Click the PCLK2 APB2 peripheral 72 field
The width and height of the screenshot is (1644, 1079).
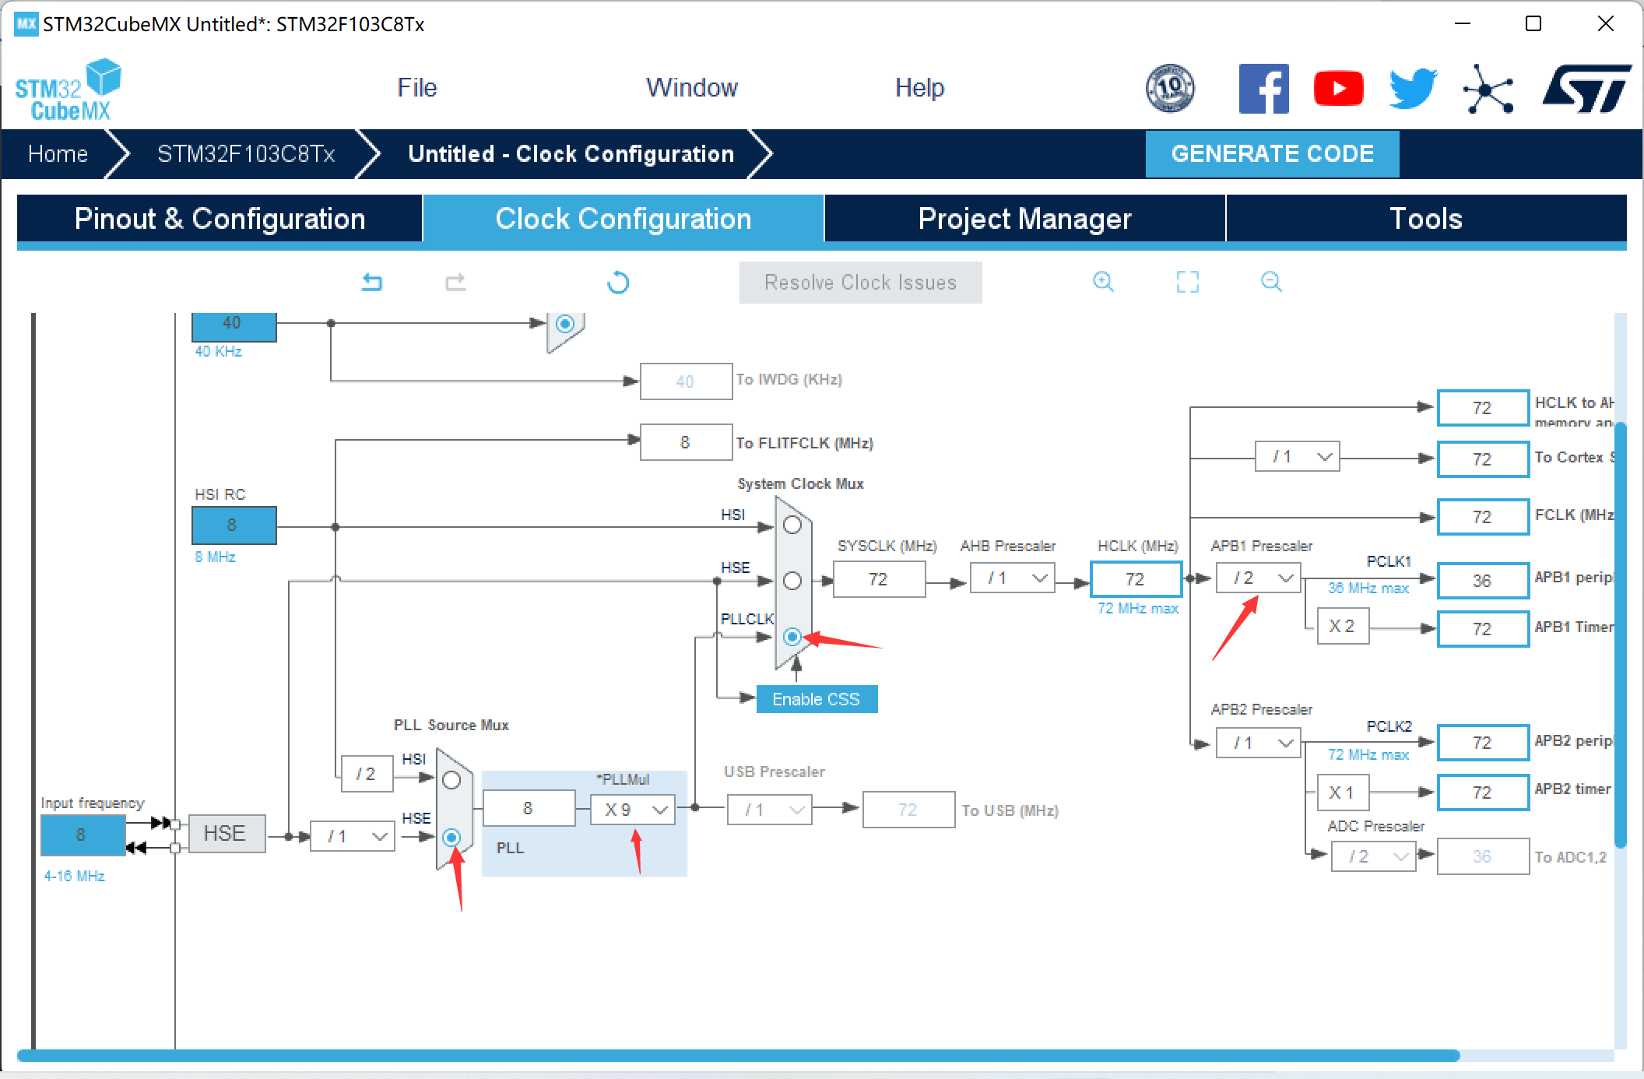pos(1483,743)
